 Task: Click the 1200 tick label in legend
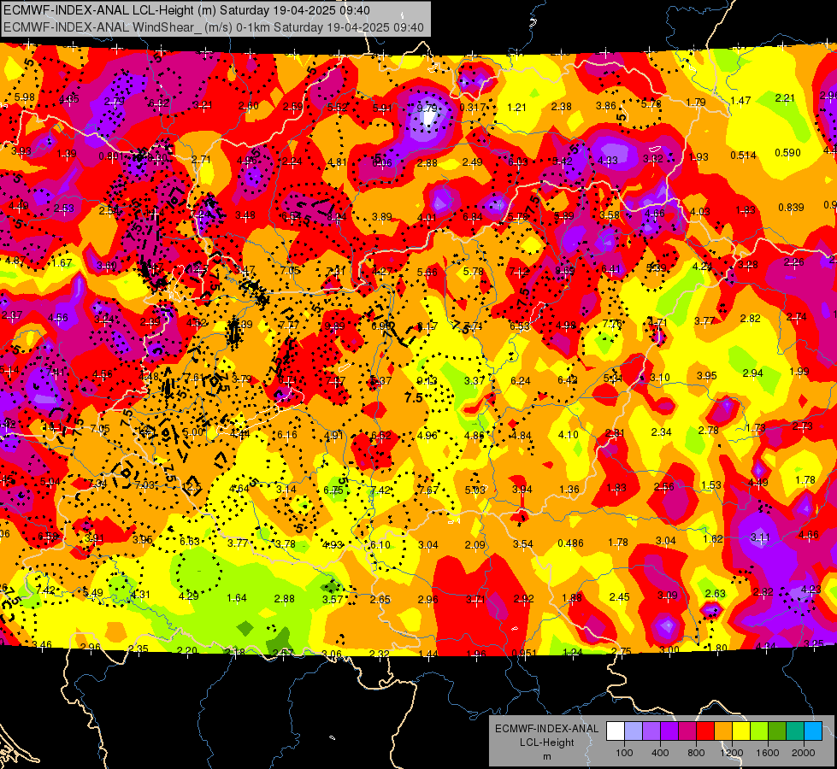click(x=732, y=753)
